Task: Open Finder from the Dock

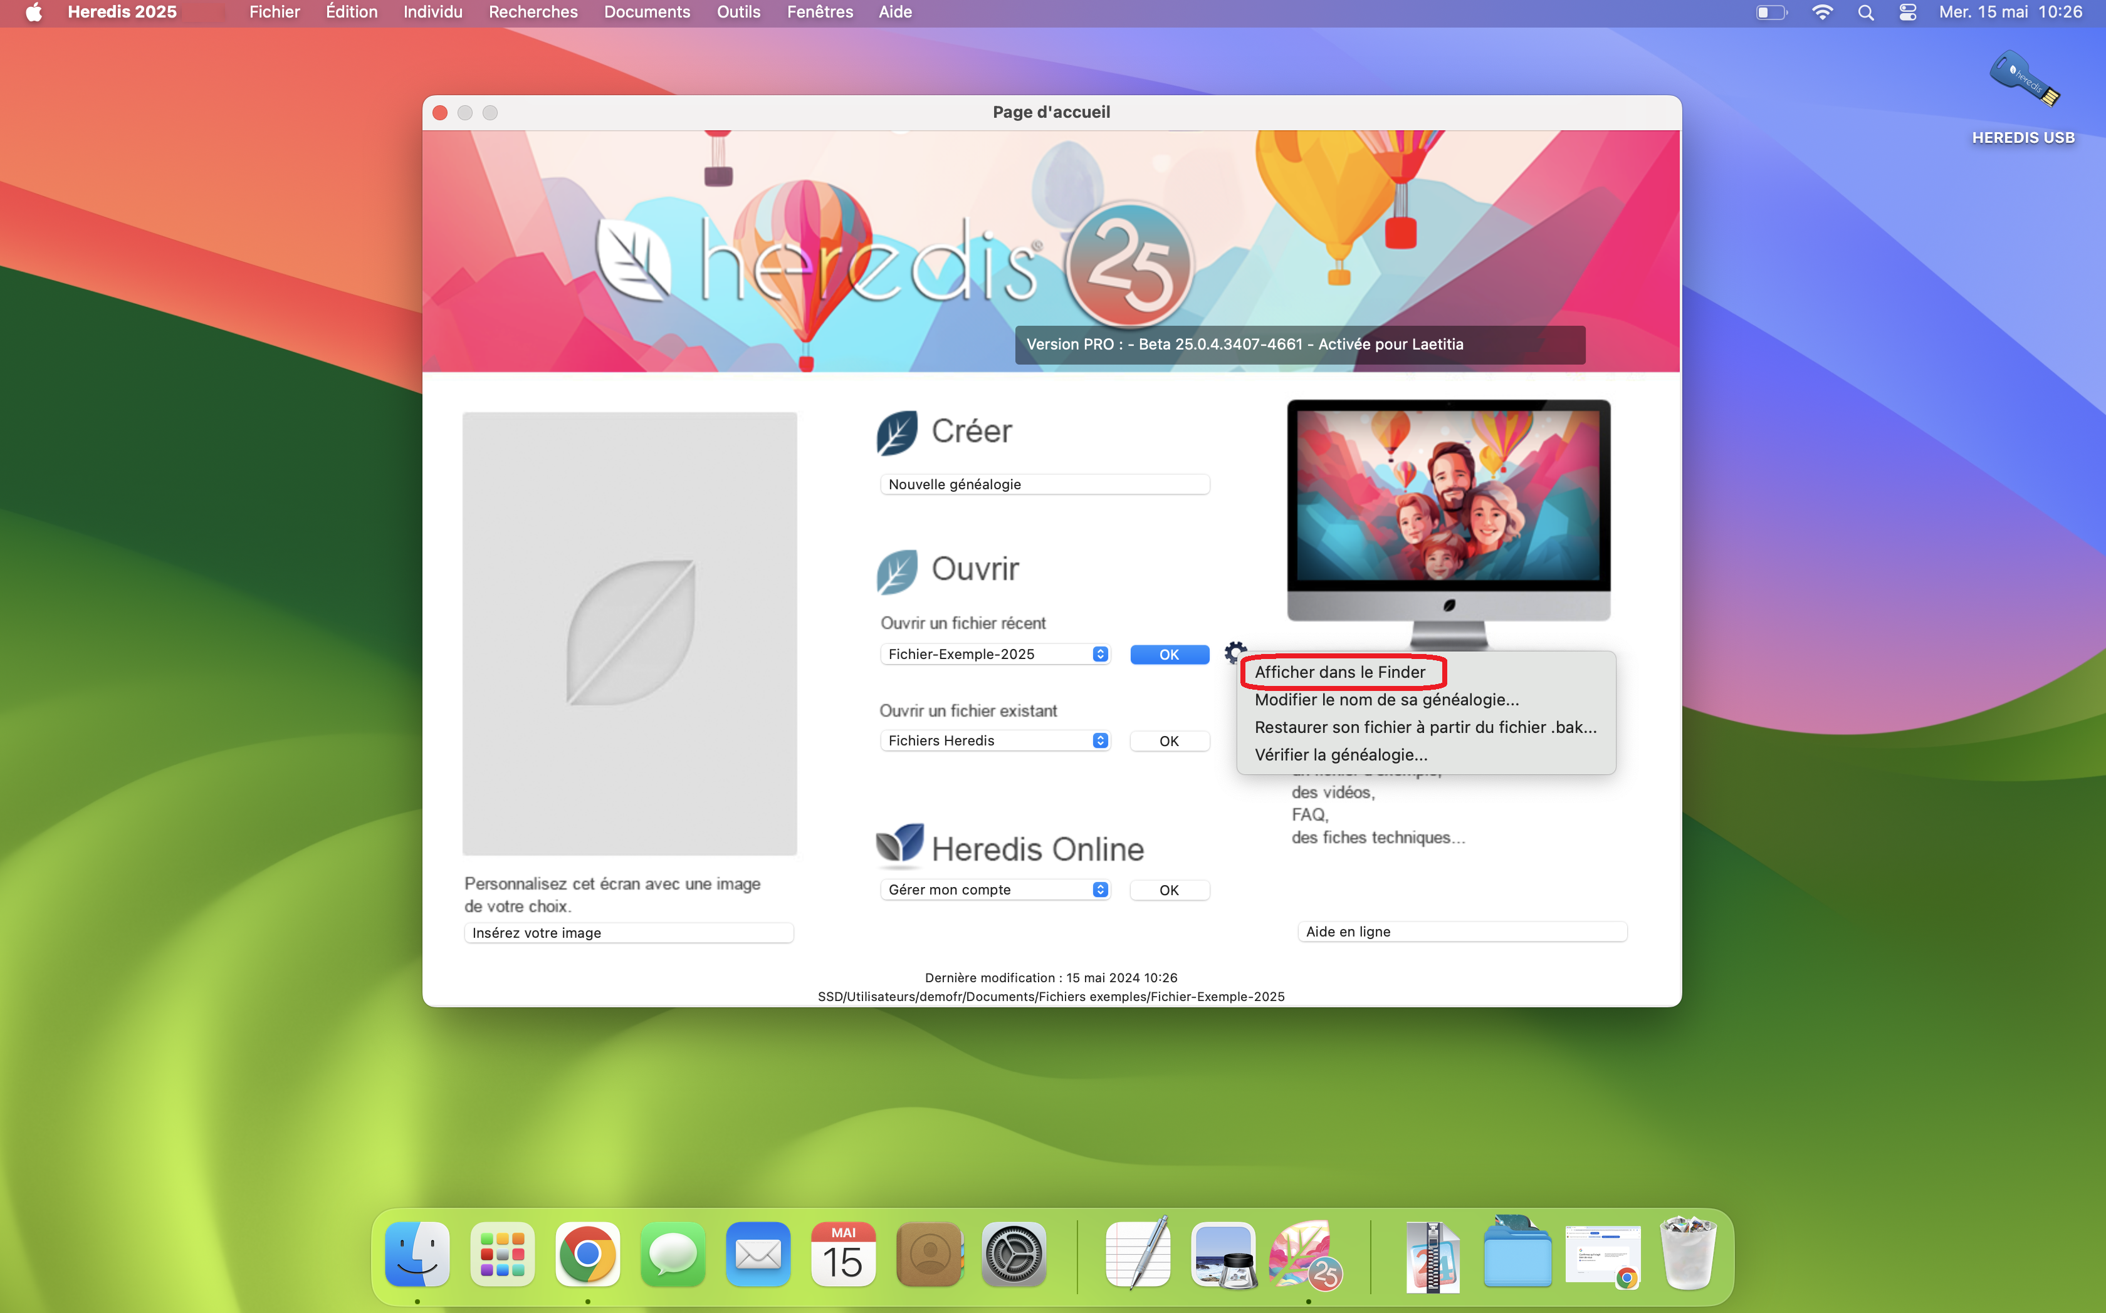Action: (x=416, y=1254)
